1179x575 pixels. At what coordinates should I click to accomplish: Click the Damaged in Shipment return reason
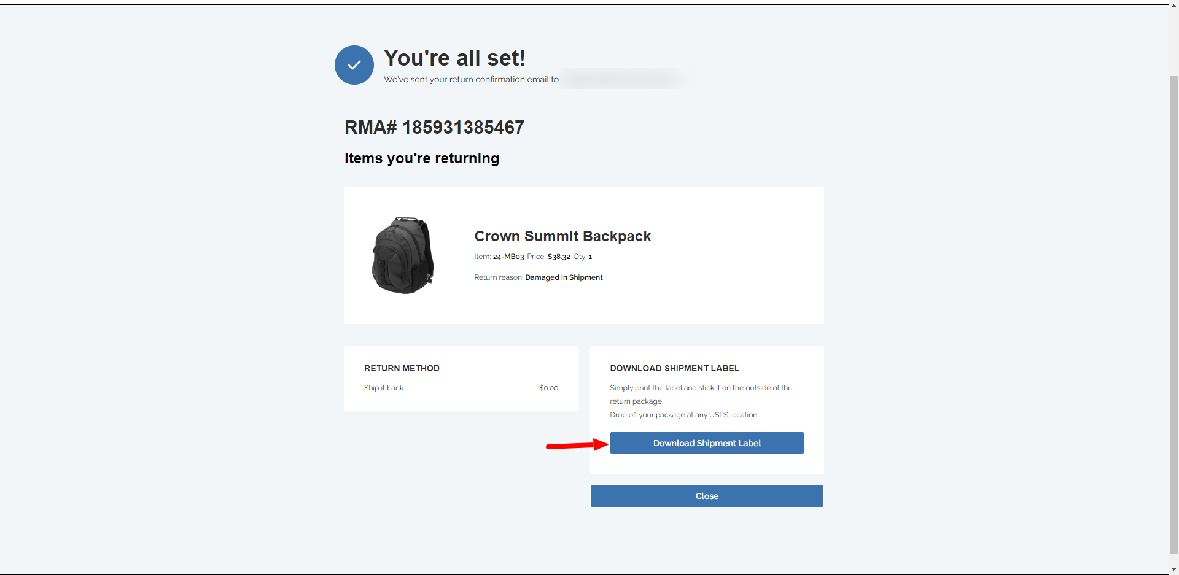563,277
